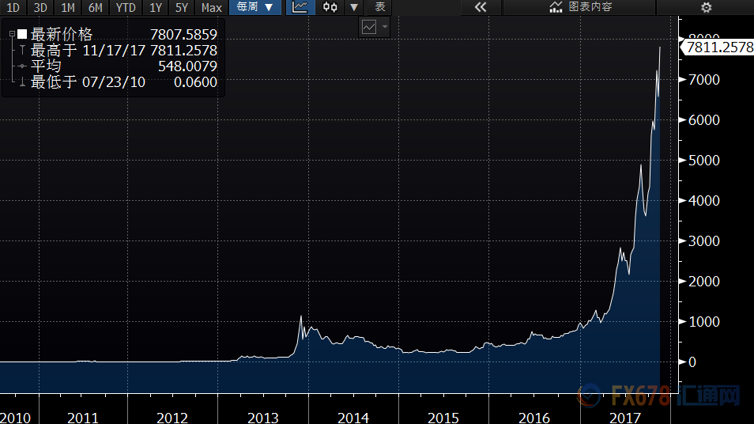Image resolution: width=754 pixels, height=424 pixels.
Task: Select the 6M time range
Action: tap(95, 7)
